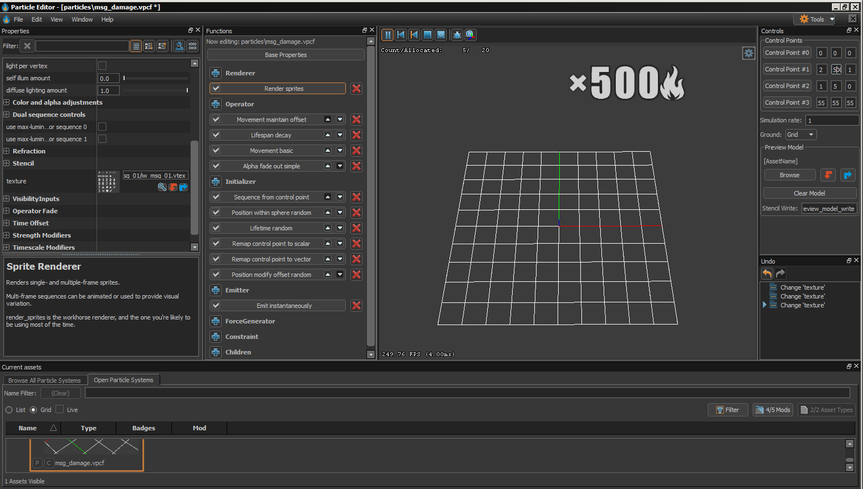Click the Base Properties button
The image size is (863, 489).
285,55
